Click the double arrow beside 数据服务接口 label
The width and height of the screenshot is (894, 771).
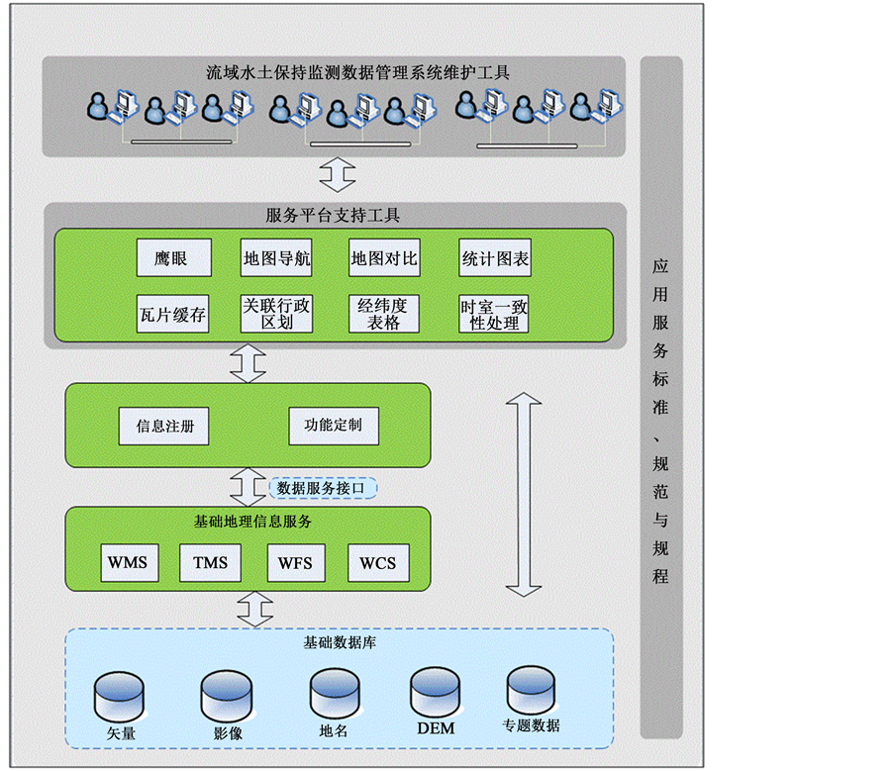tap(248, 487)
